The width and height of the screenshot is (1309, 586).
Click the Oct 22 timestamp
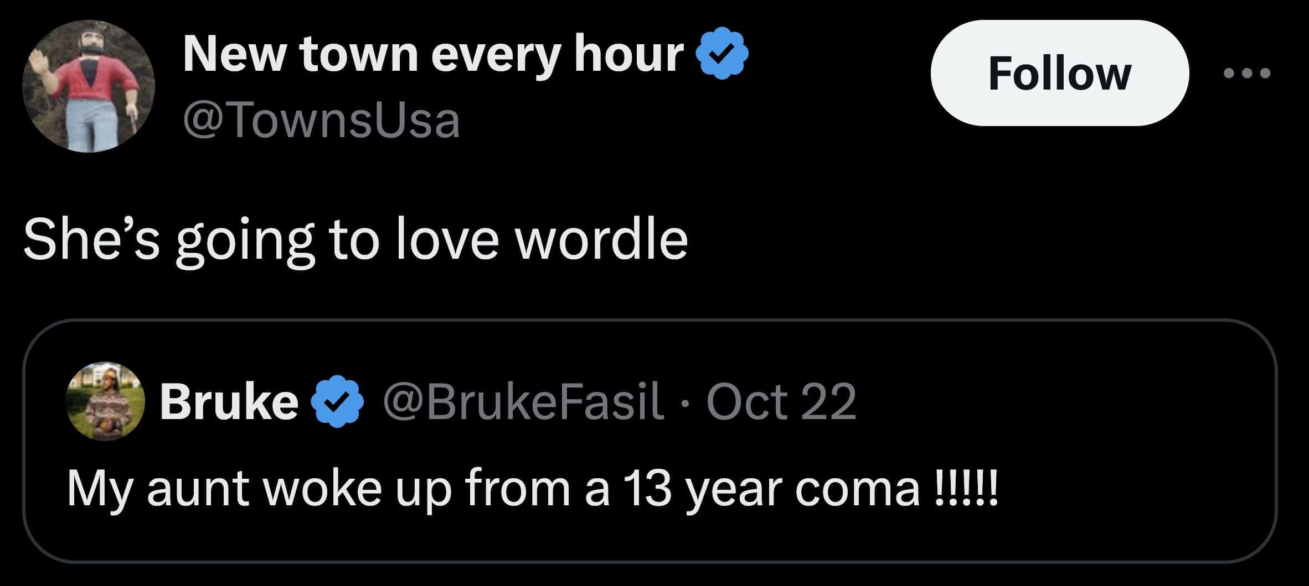coord(781,402)
